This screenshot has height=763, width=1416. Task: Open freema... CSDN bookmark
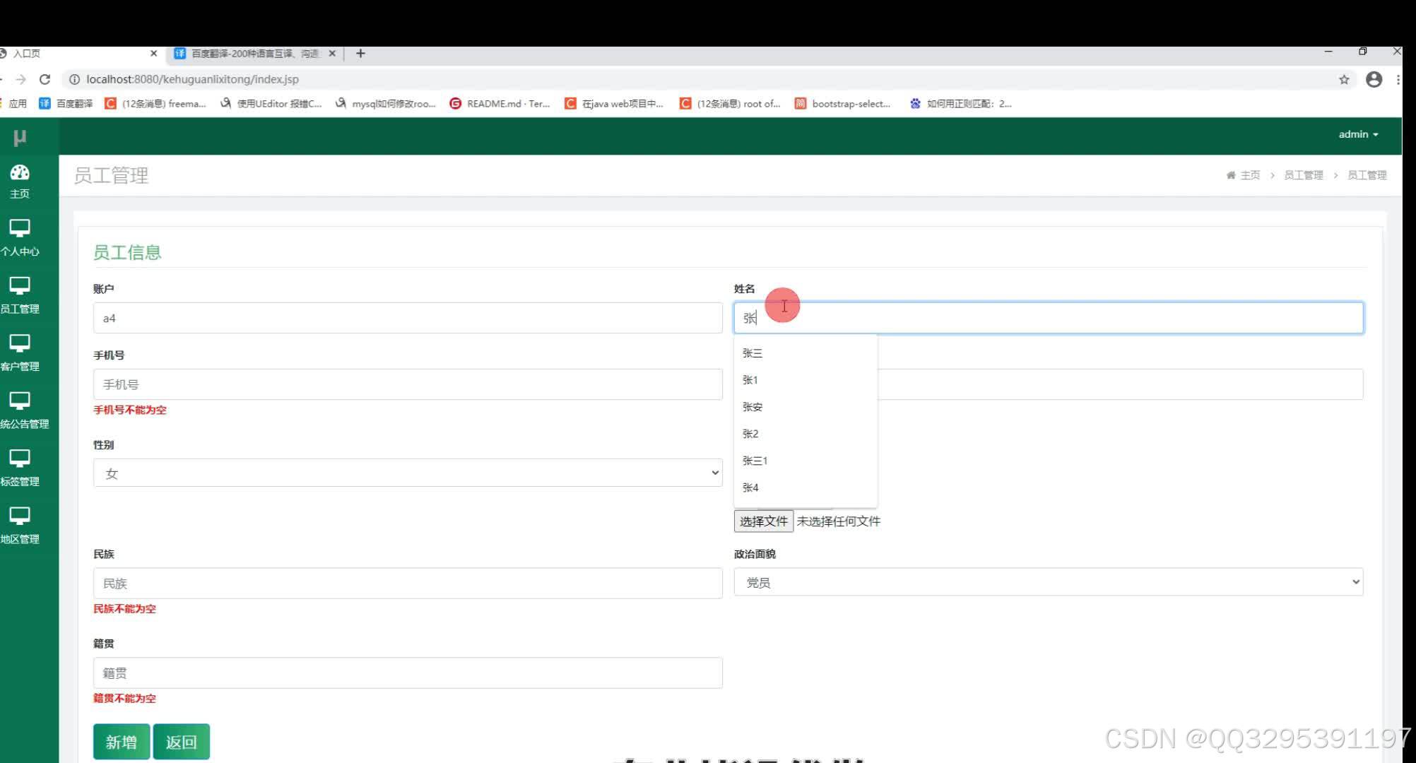pyautogui.click(x=155, y=103)
